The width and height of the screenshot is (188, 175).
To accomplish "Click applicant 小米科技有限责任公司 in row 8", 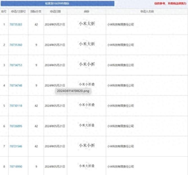I will pos(120,167).
